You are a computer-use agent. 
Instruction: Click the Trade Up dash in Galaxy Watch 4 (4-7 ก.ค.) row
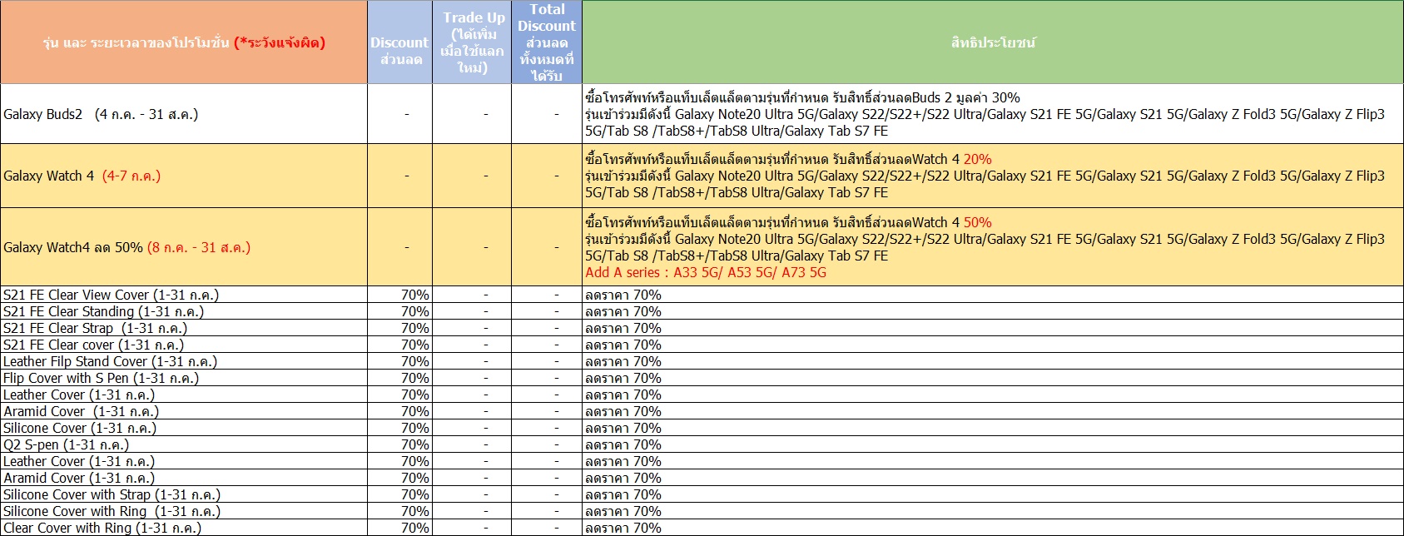[472, 176]
